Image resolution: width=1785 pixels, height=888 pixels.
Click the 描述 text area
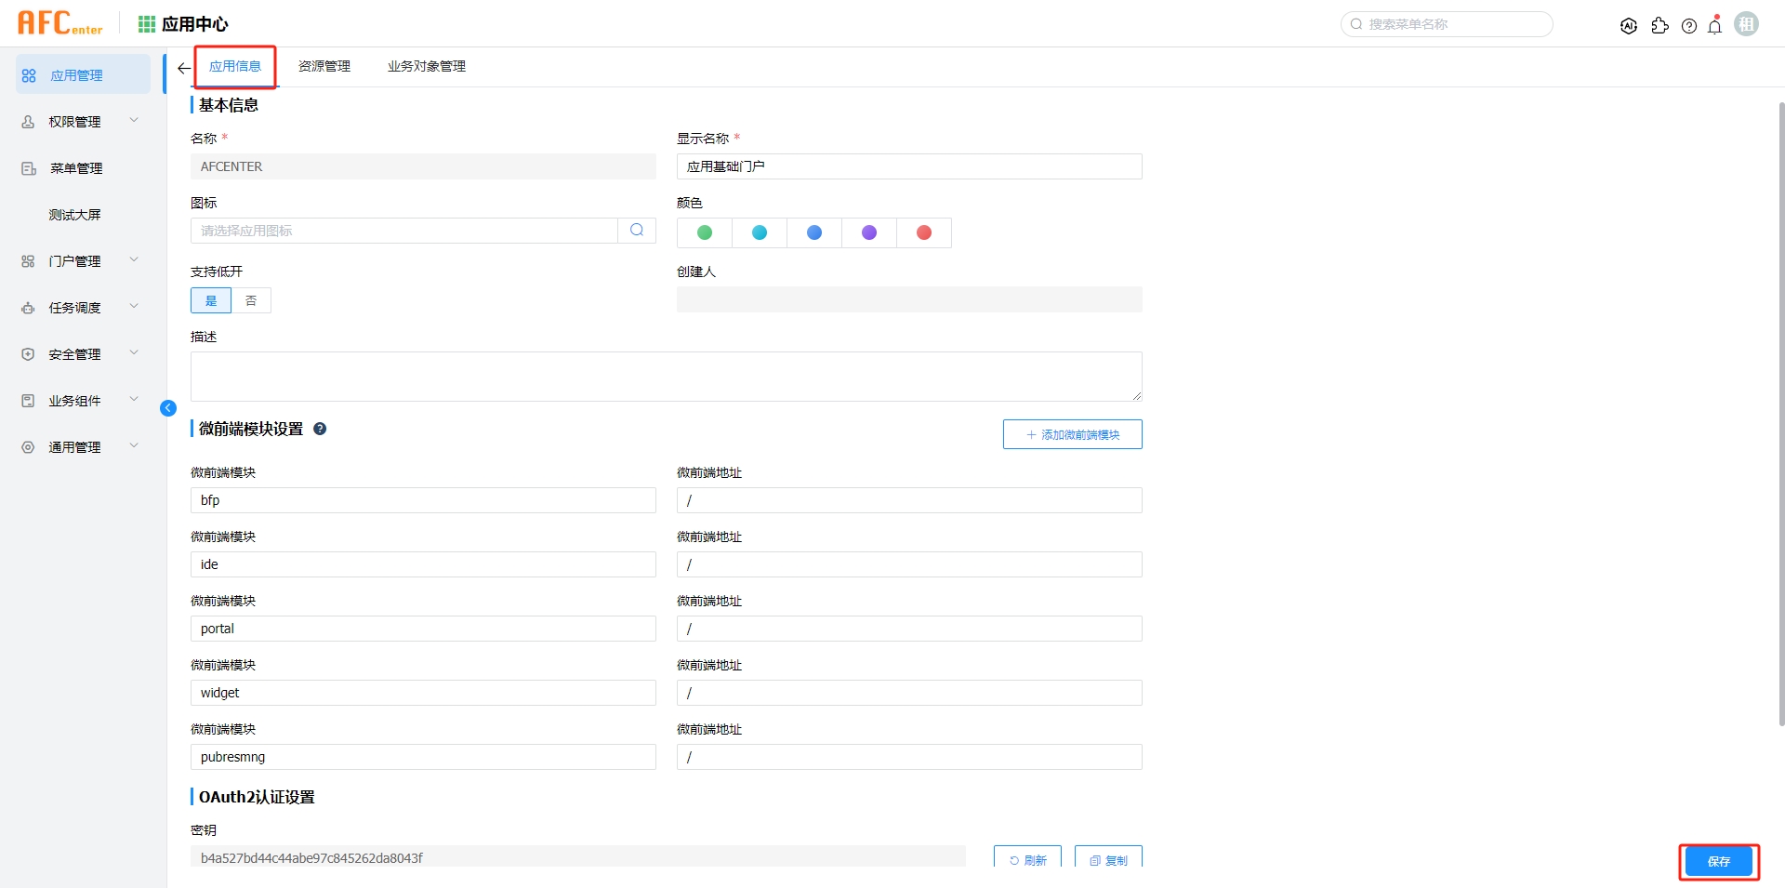(666, 377)
